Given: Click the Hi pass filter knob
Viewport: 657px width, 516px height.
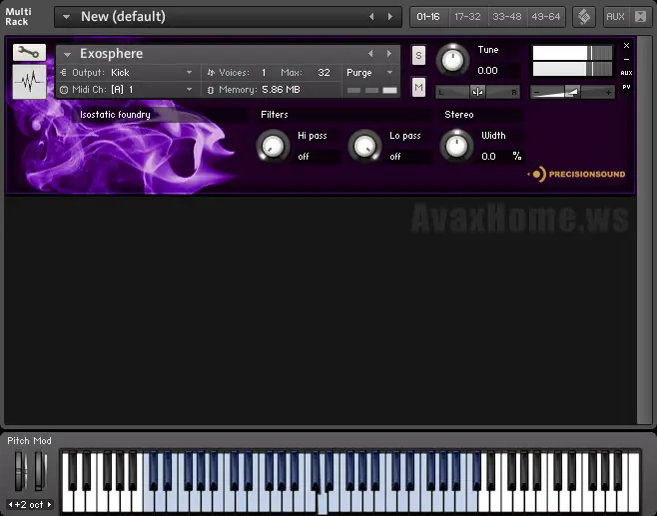Looking at the screenshot, I should 273,146.
